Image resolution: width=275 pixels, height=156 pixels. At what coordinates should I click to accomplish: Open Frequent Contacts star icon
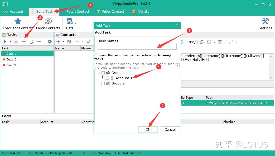point(18,21)
